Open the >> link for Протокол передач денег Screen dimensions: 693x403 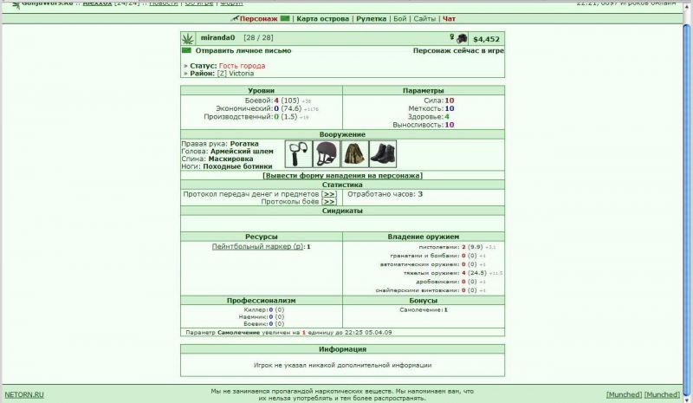[329, 194]
